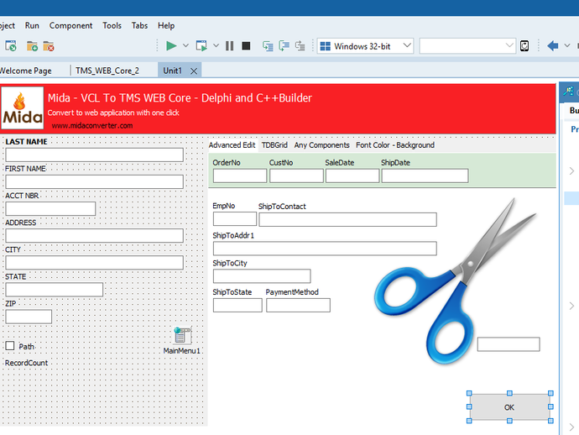Image resolution: width=579 pixels, height=435 pixels.
Task: Open the back navigation history dropdown arrow
Action: click(567, 46)
